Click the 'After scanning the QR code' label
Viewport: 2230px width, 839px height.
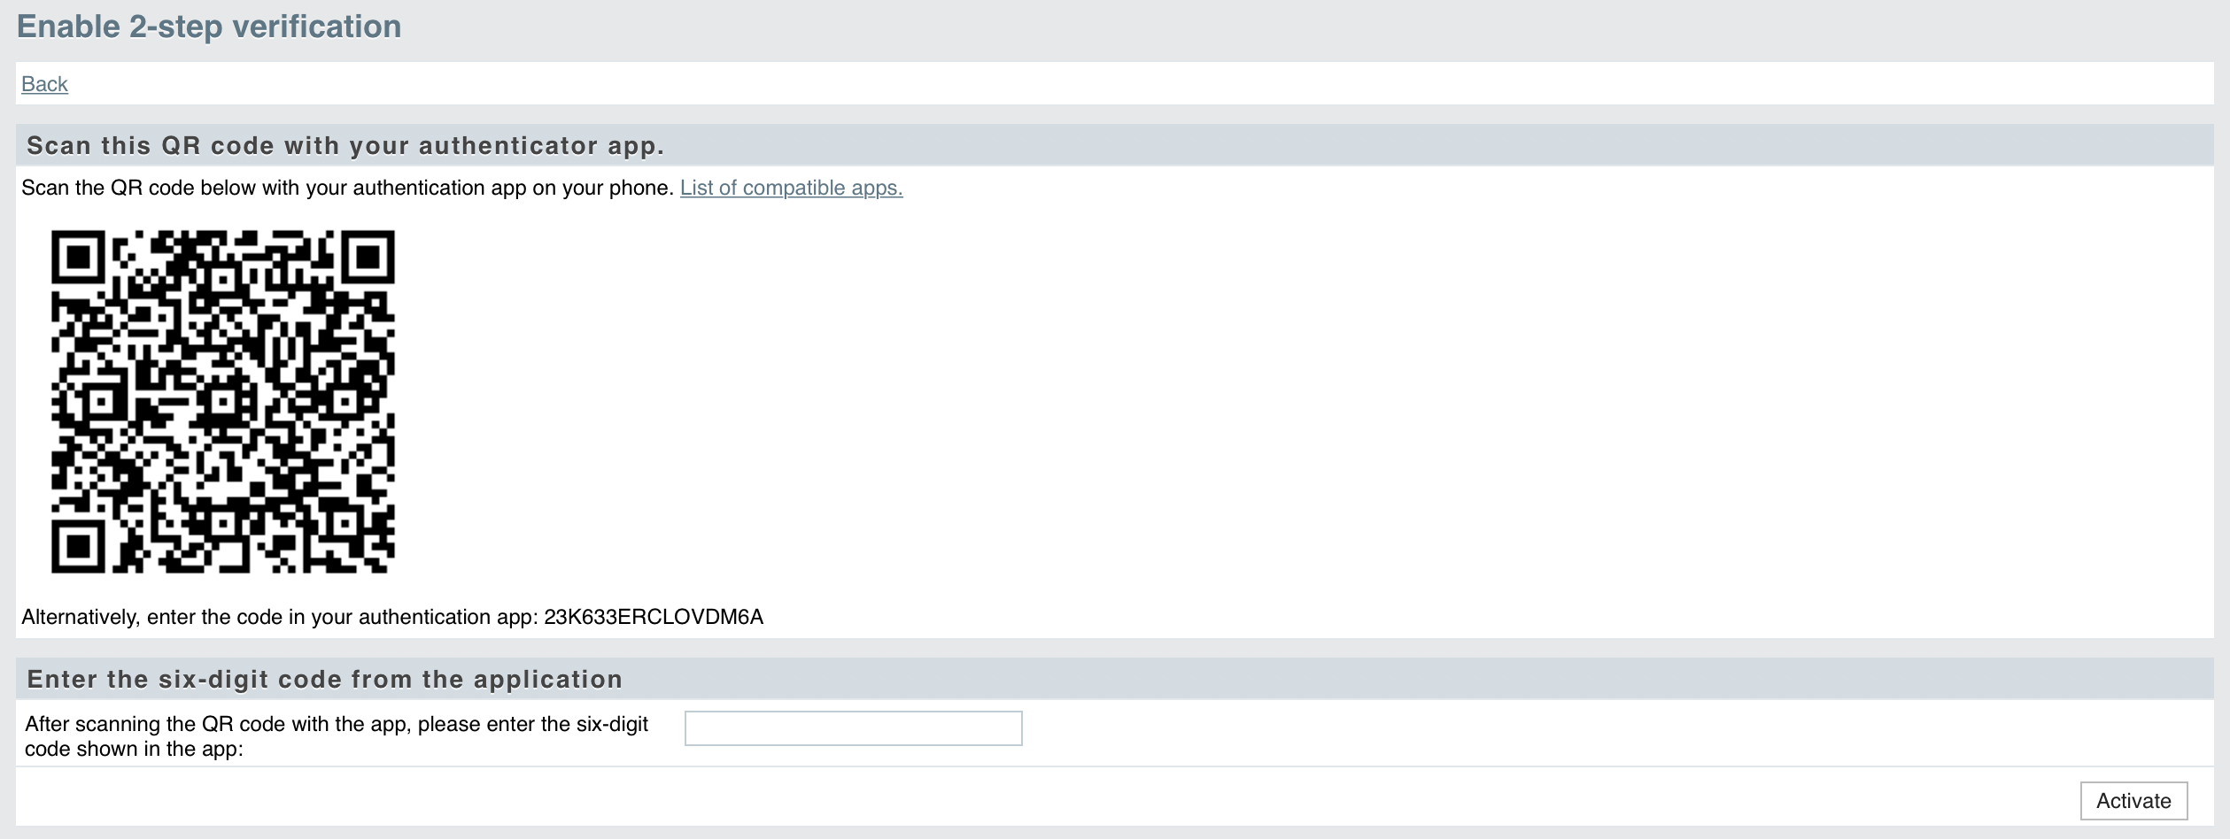[337, 736]
